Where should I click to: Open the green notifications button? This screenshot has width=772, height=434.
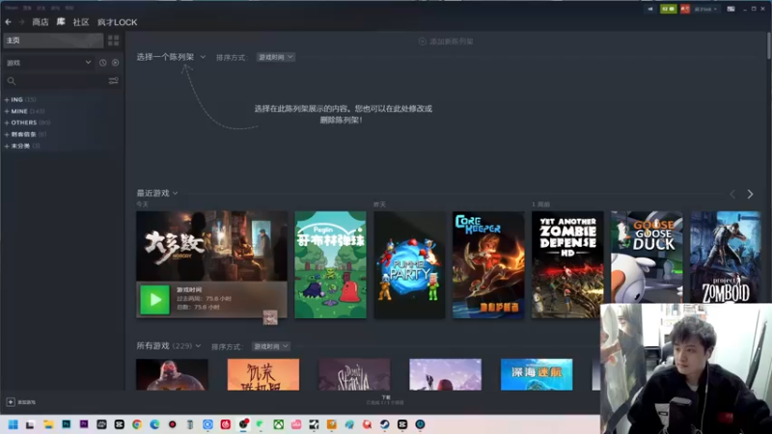tap(668, 9)
